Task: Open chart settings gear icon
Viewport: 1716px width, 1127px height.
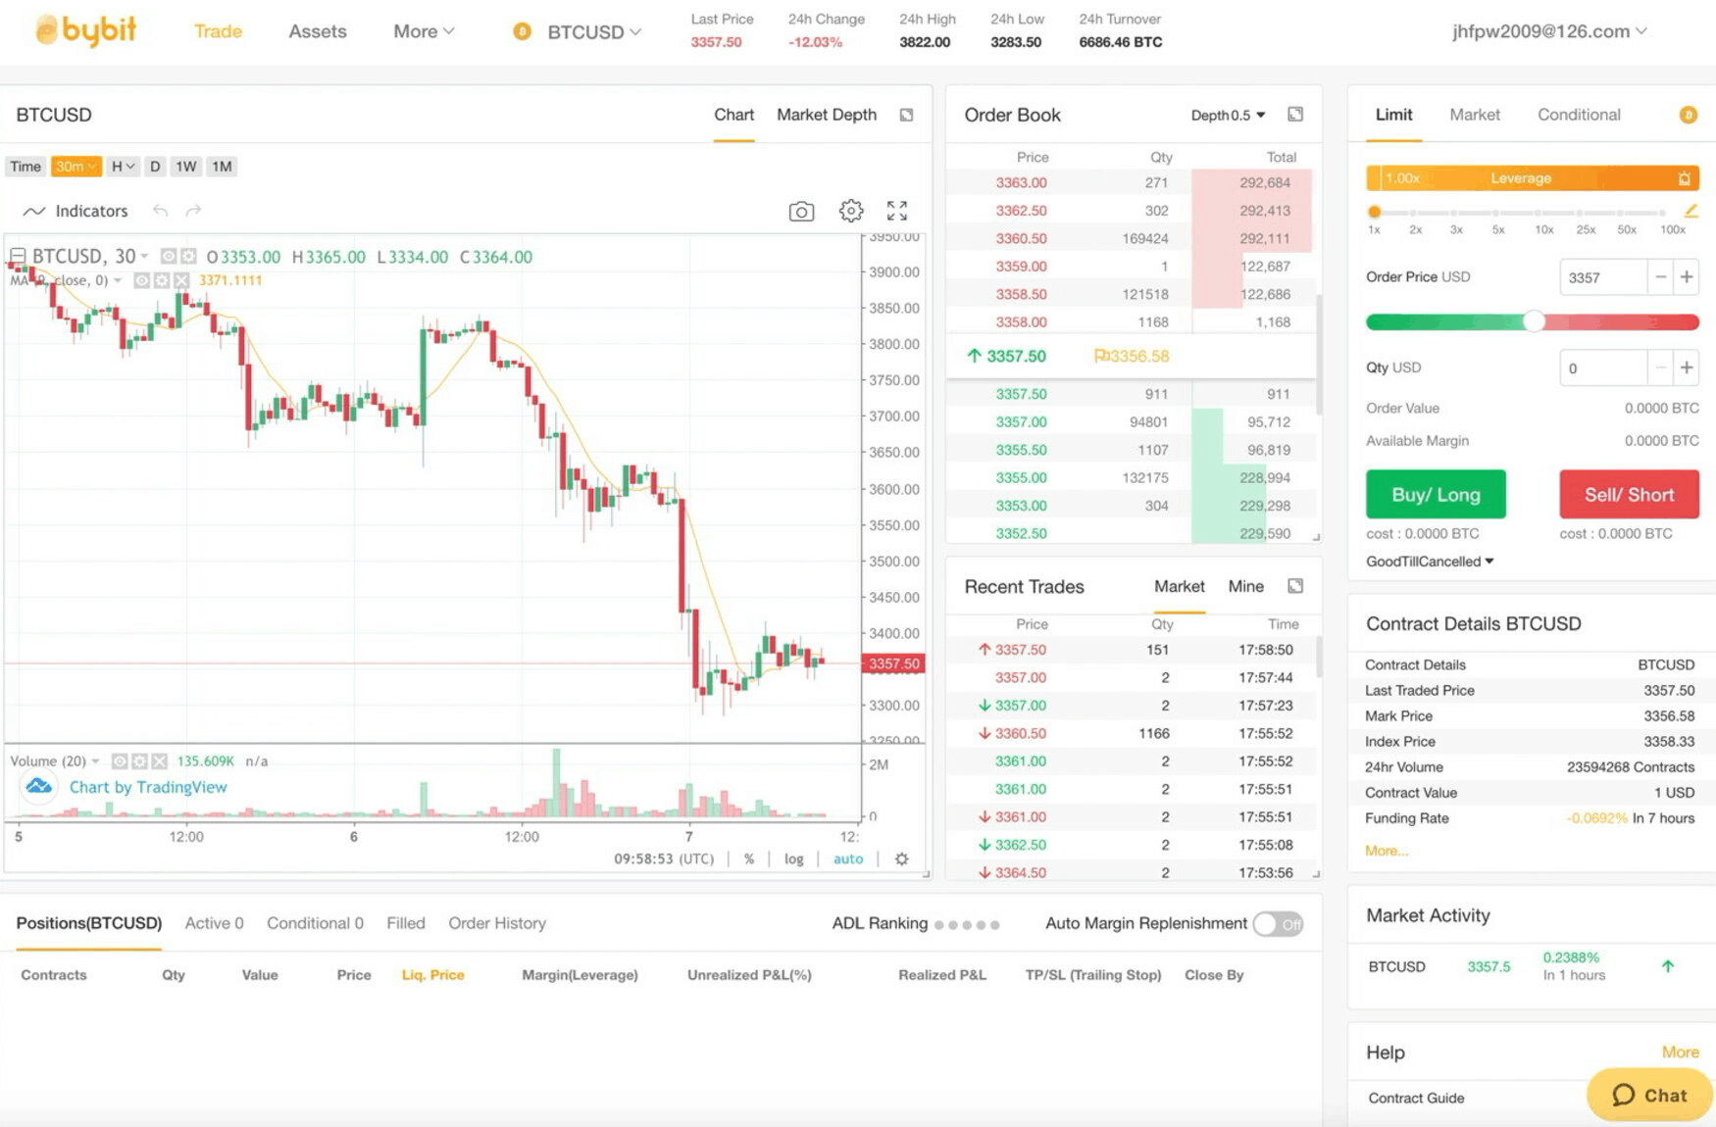Action: pos(851,211)
